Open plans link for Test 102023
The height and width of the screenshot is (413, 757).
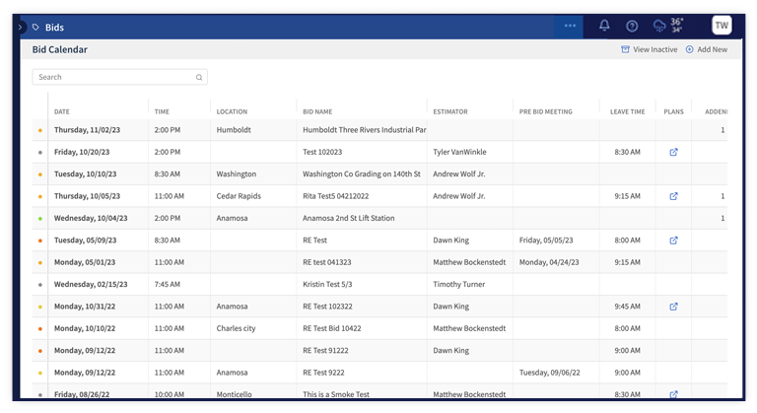coord(673,153)
